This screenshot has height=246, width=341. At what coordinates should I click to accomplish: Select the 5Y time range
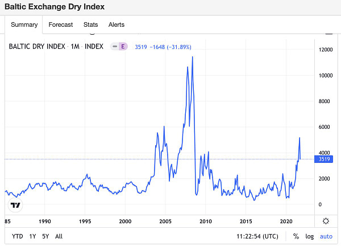45,236
